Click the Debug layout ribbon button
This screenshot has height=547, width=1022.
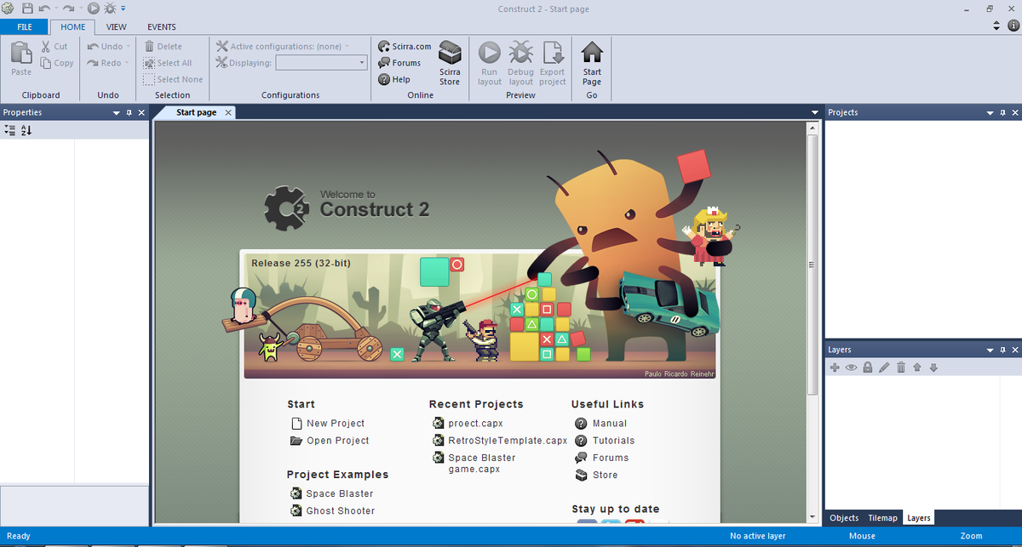pos(520,64)
